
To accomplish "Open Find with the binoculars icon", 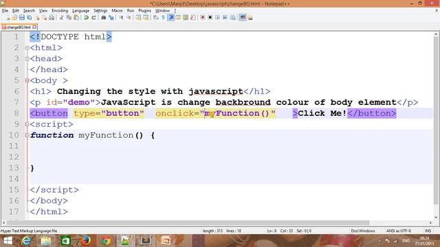I will pyautogui.click(x=104, y=18).
